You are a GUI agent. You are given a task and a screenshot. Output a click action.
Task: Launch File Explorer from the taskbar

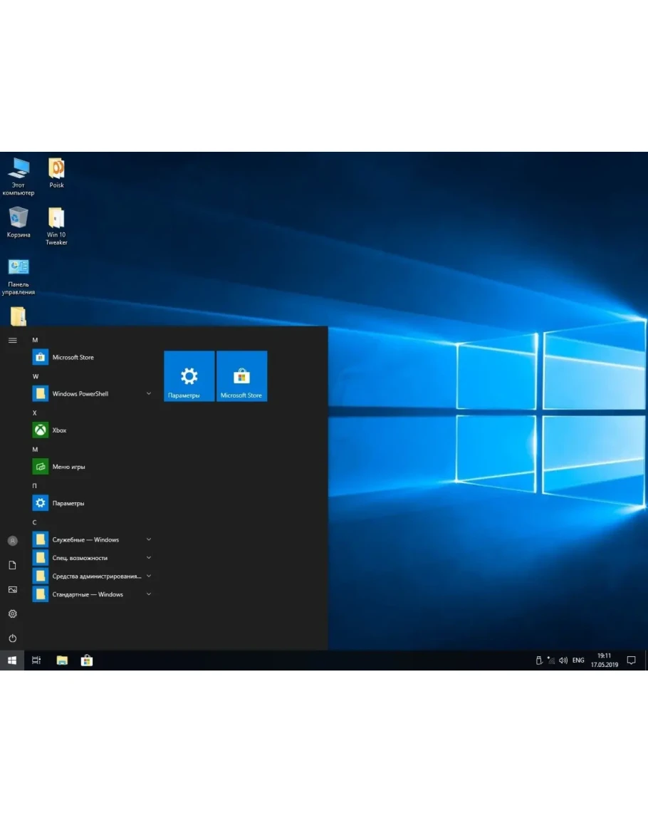[x=62, y=661]
